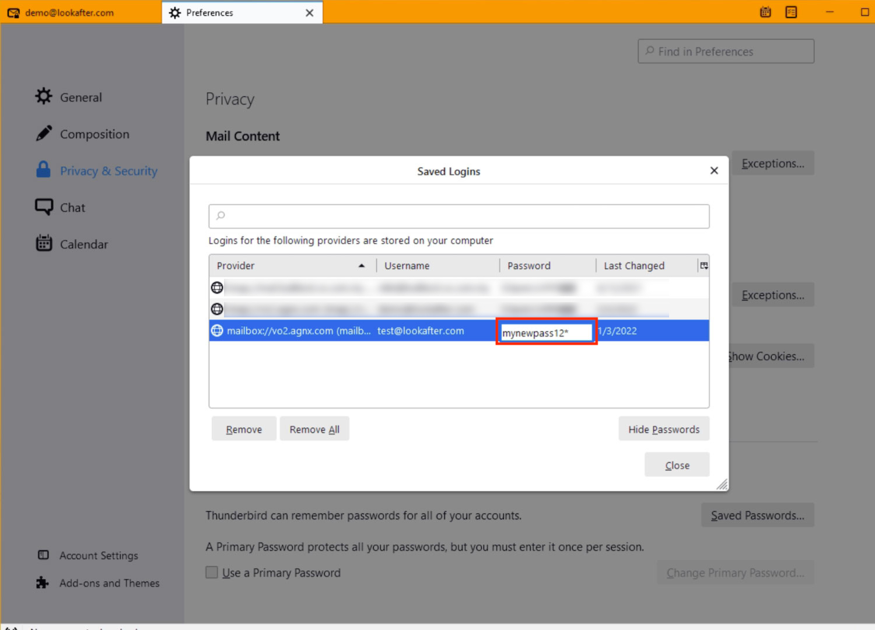This screenshot has width=875, height=630.
Task: Close the Preferences tab
Action: (309, 13)
